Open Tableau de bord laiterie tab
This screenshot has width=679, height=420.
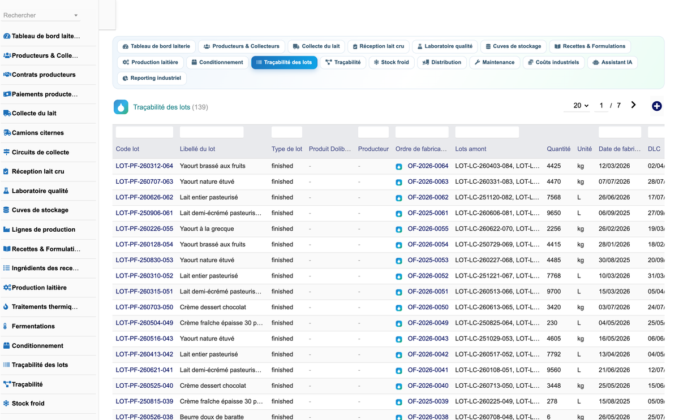pos(156,46)
